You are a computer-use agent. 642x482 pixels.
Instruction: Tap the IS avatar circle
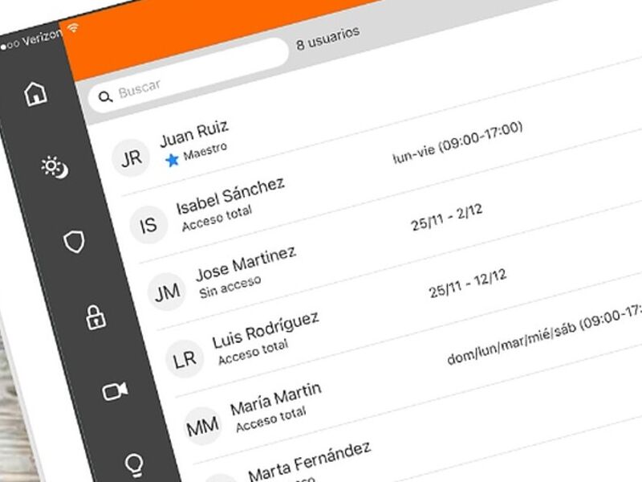click(148, 225)
